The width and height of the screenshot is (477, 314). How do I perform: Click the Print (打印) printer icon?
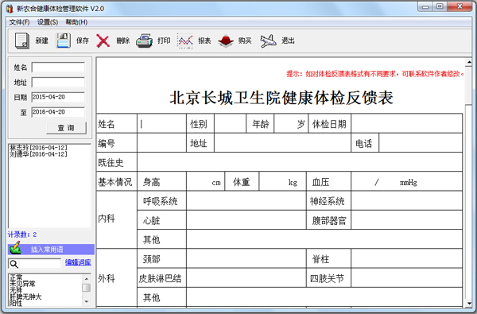144,41
